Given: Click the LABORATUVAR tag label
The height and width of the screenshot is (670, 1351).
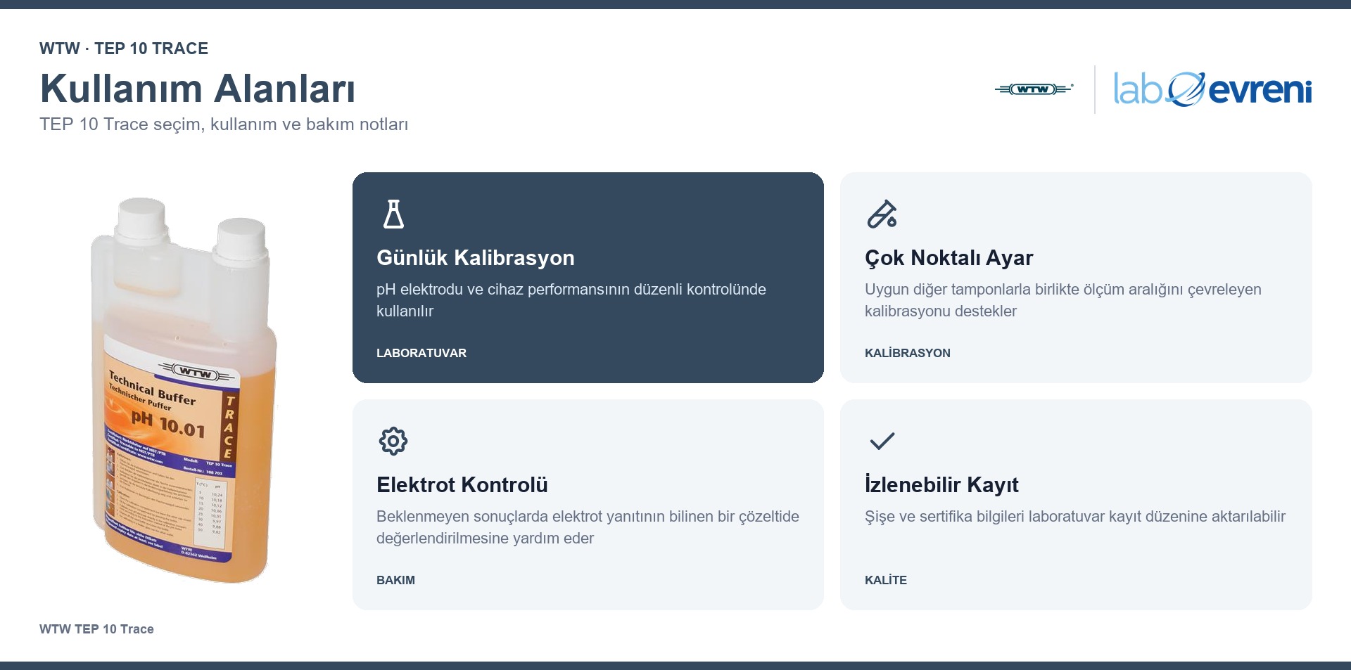Looking at the screenshot, I should pos(421,353).
